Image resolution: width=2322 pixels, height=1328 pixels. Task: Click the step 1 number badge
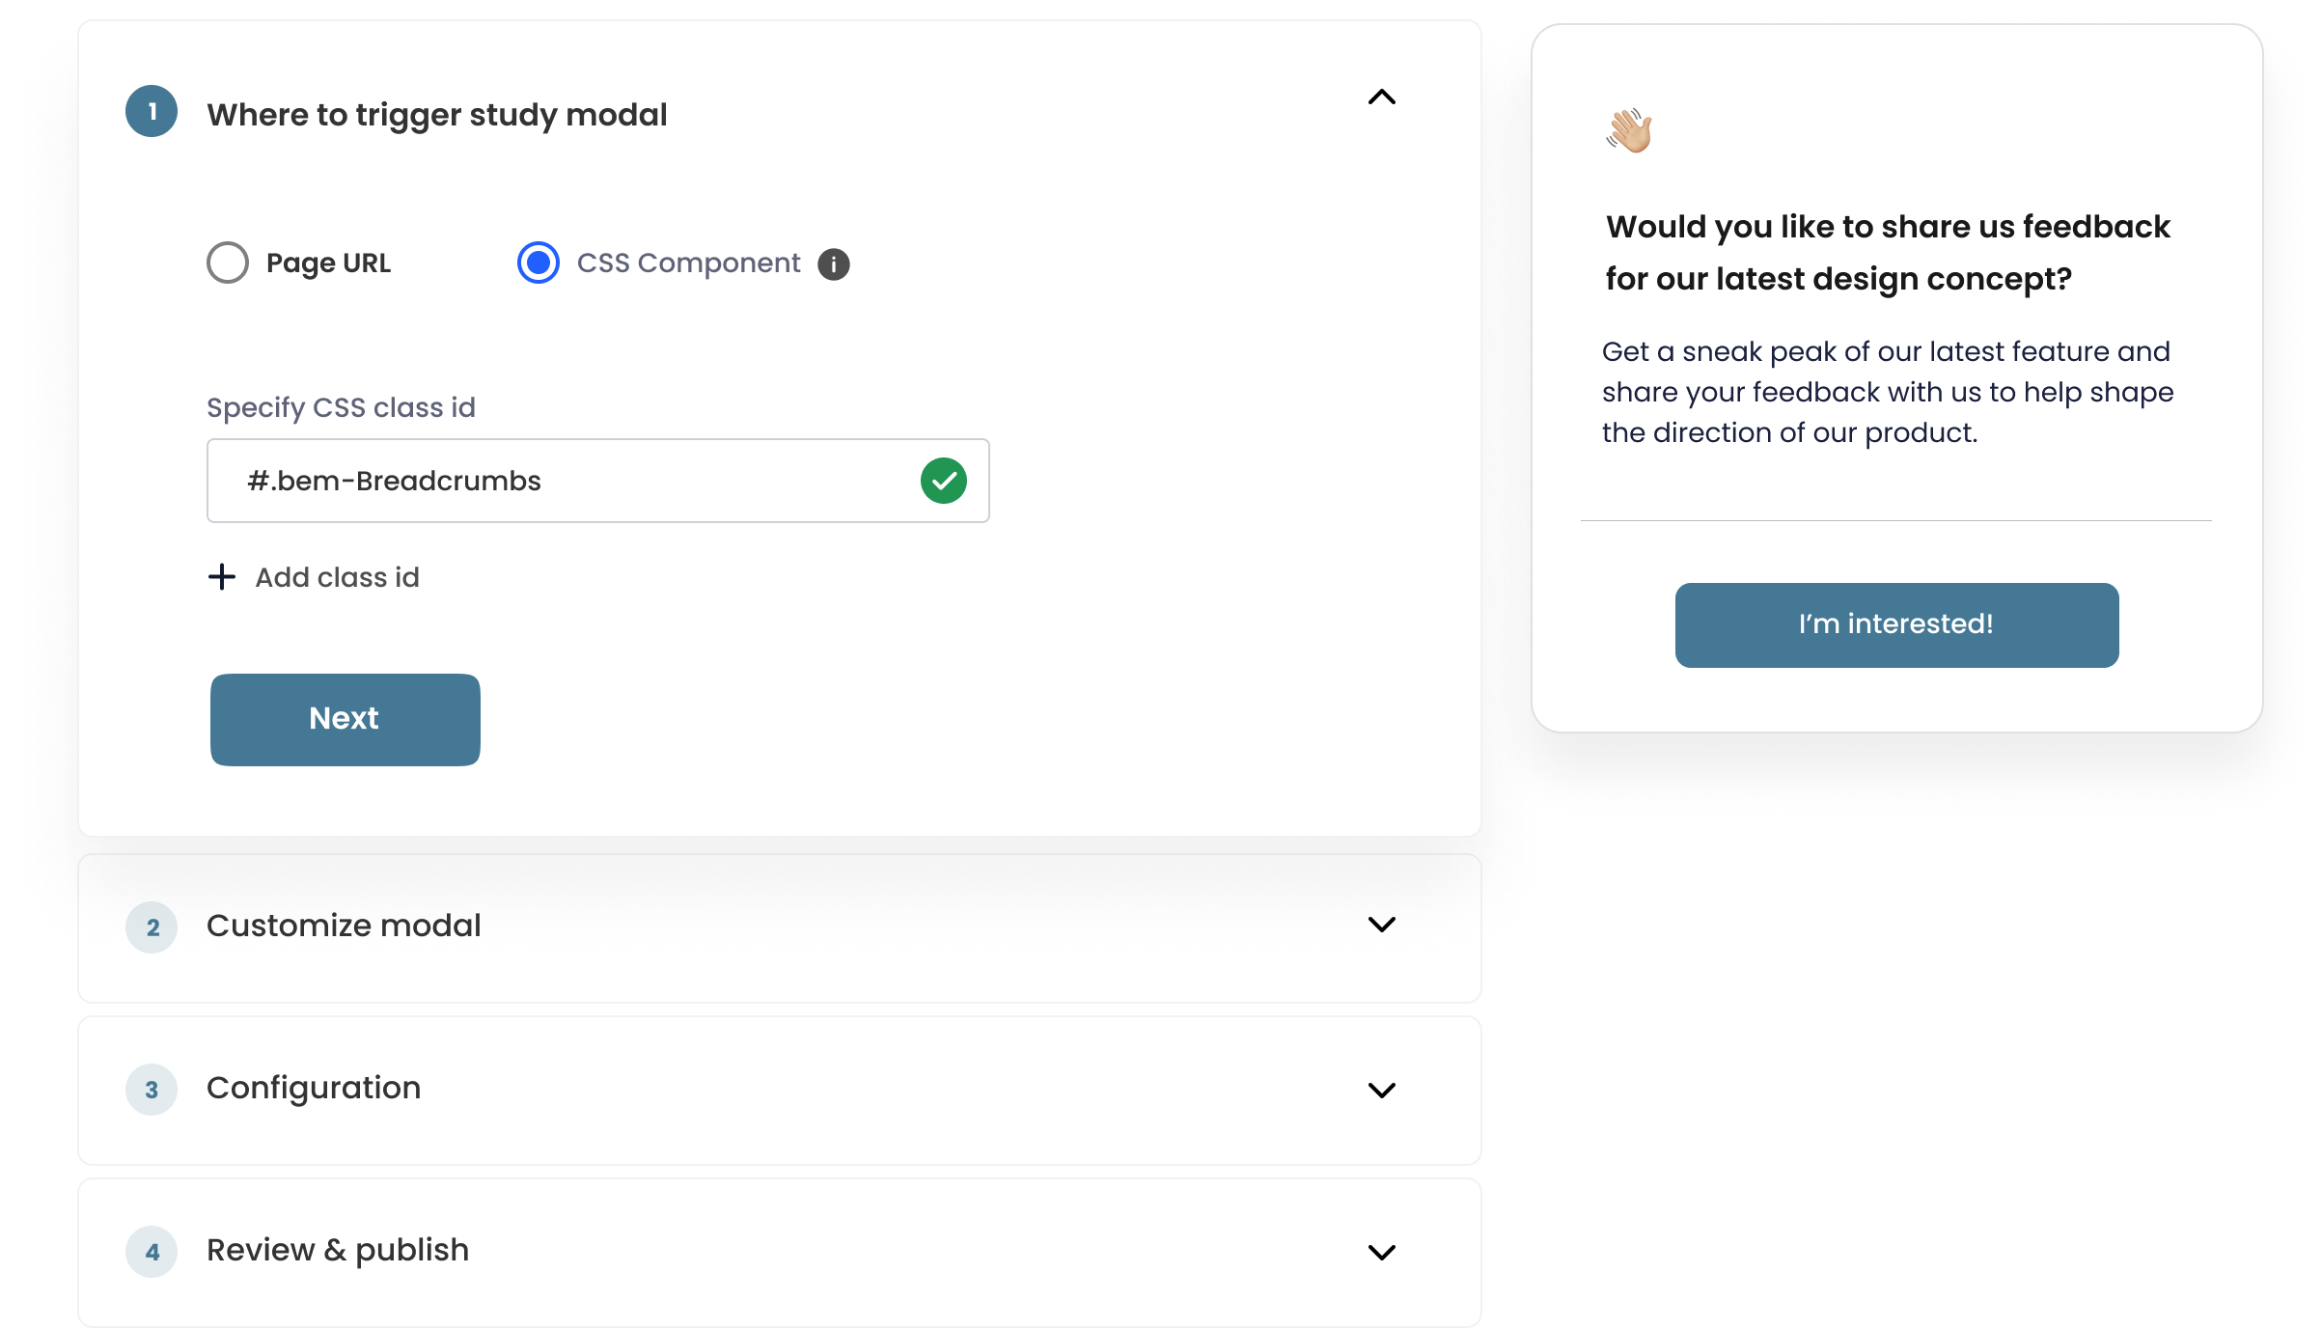pyautogui.click(x=152, y=112)
